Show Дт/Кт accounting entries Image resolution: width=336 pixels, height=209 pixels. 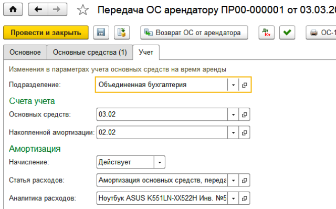[266, 33]
